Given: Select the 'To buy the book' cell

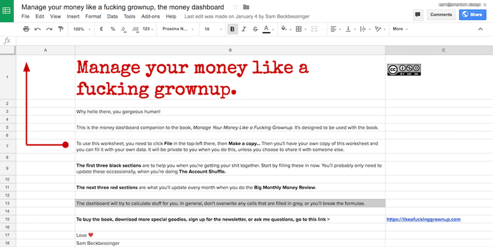Looking at the screenshot, I should [230, 219].
